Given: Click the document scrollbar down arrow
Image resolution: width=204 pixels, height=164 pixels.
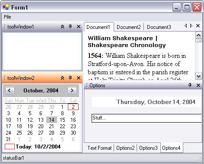Looking at the screenshot, I should tap(199, 76).
